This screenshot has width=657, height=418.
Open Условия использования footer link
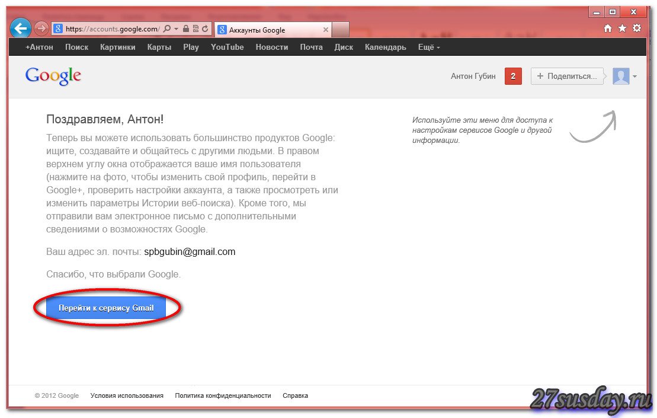pyautogui.click(x=127, y=395)
